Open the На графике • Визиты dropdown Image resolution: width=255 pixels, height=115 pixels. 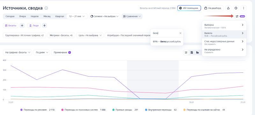[x=18, y=52]
